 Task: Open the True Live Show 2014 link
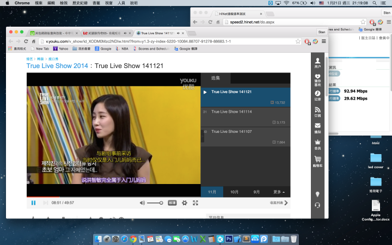(57, 66)
